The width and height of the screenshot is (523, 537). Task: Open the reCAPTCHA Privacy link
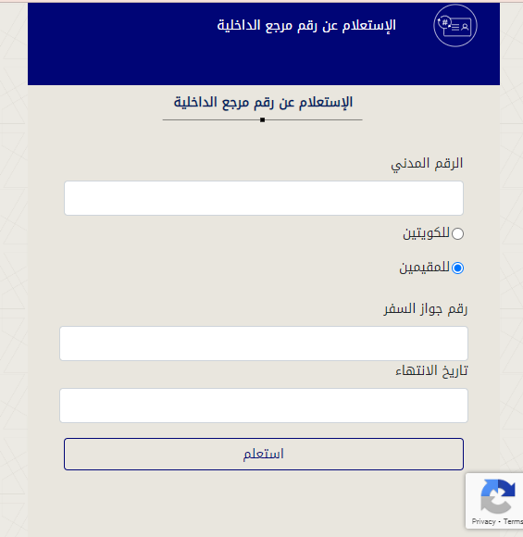click(483, 521)
